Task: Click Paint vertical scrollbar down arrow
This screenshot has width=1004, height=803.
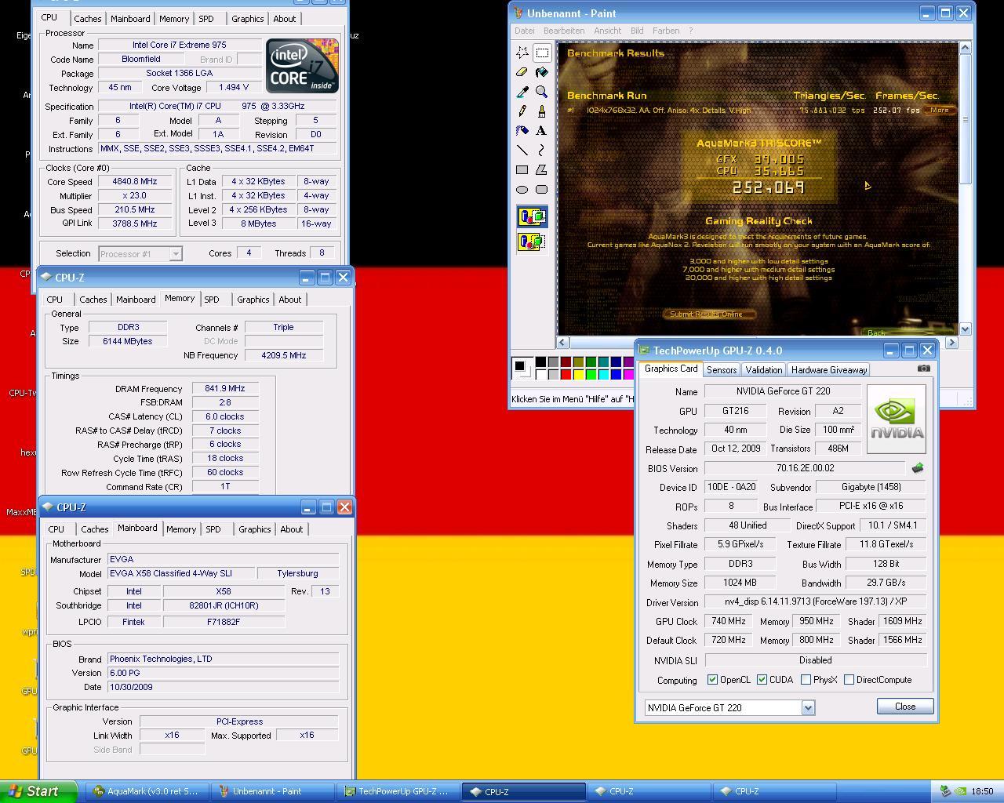Action: (x=965, y=329)
